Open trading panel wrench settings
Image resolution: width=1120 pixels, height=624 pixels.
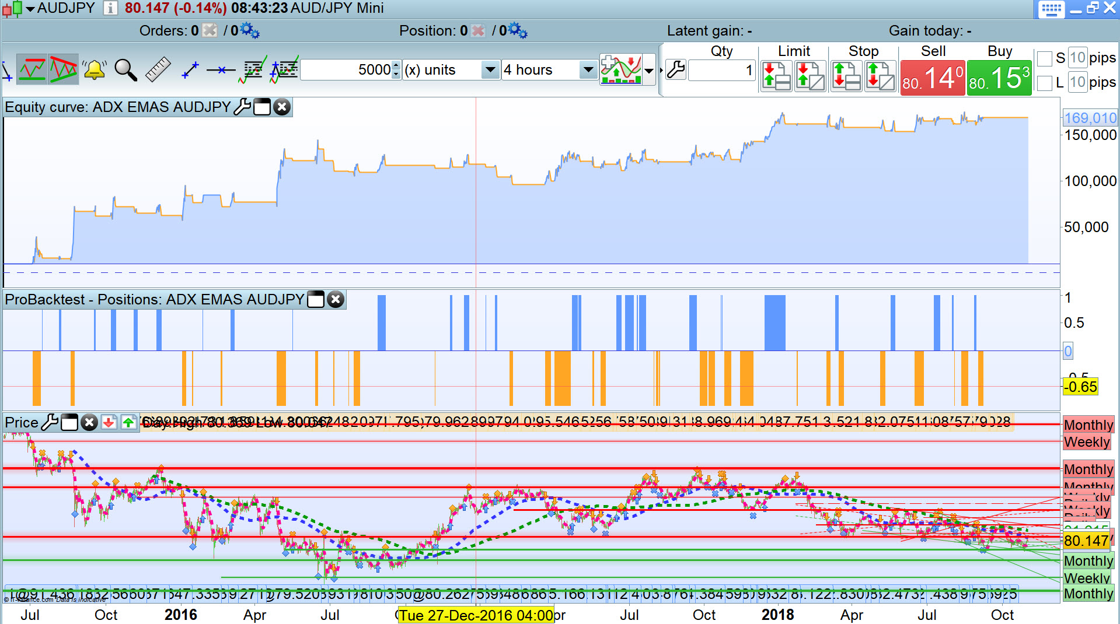pos(676,70)
